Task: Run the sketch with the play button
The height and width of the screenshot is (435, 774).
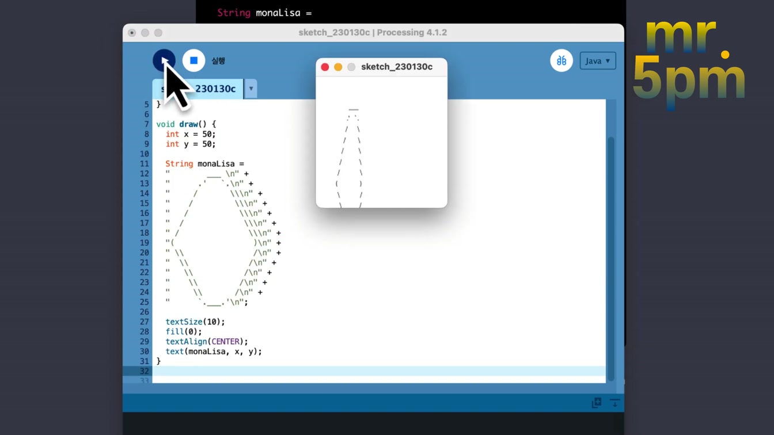Action: coord(164,60)
